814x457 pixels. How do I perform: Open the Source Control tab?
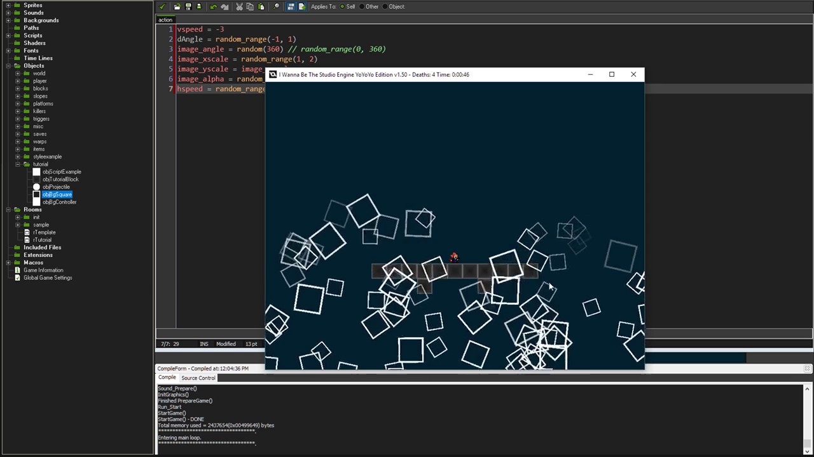198,378
